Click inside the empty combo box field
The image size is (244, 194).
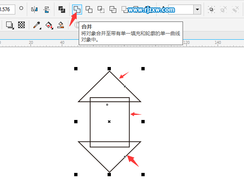coord(181,10)
